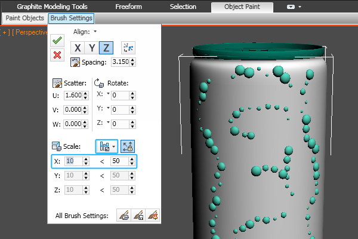Open the Rotate Y mode dropdown
358x239 pixels.
pos(108,108)
